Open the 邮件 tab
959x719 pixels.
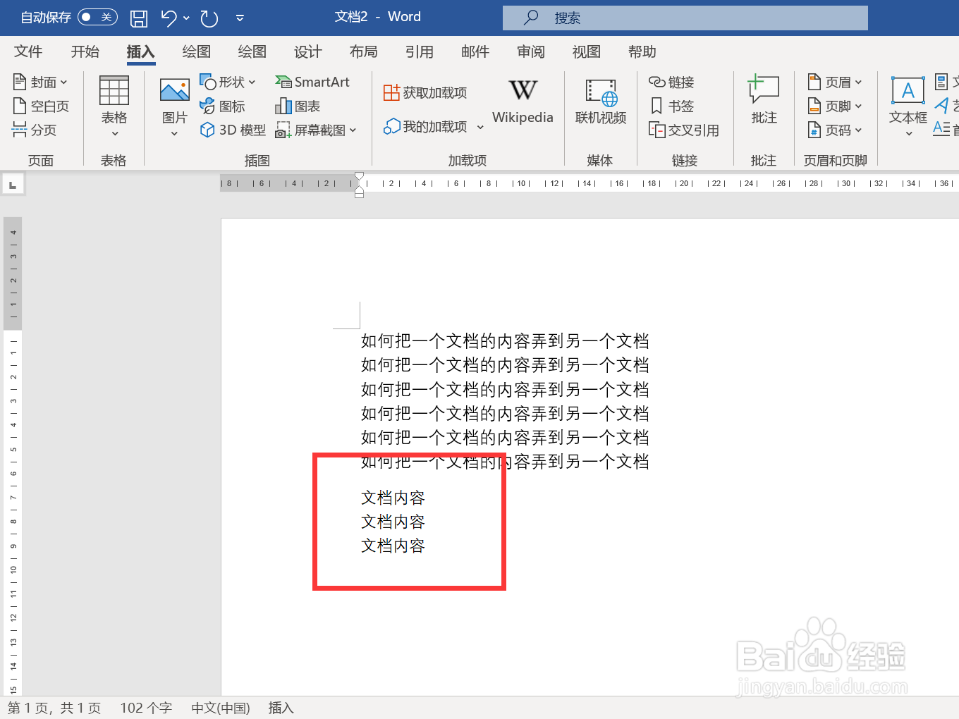coord(475,51)
